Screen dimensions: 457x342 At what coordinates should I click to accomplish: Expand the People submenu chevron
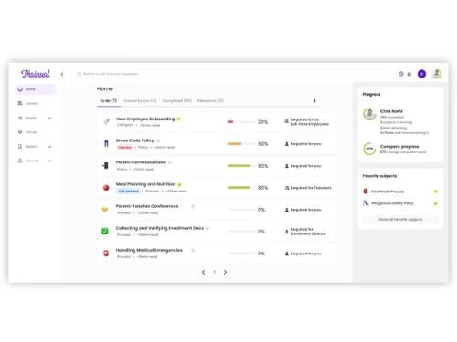point(49,118)
